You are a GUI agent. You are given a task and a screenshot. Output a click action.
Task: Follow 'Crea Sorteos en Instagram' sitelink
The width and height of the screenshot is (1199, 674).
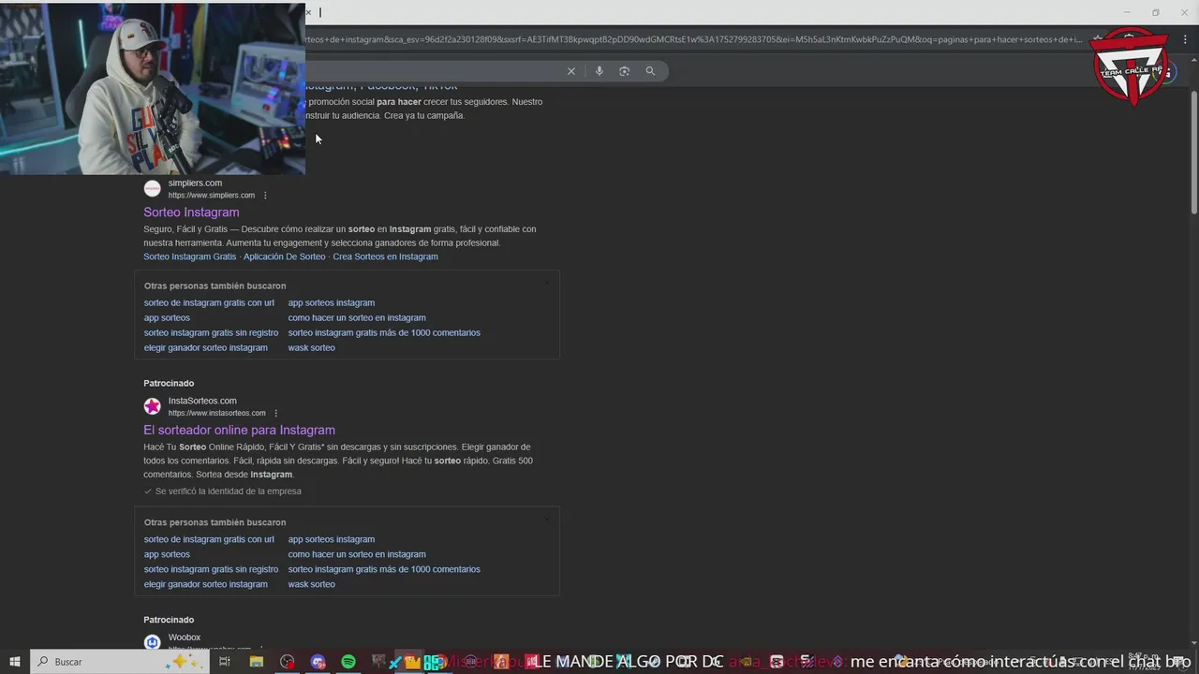point(385,256)
